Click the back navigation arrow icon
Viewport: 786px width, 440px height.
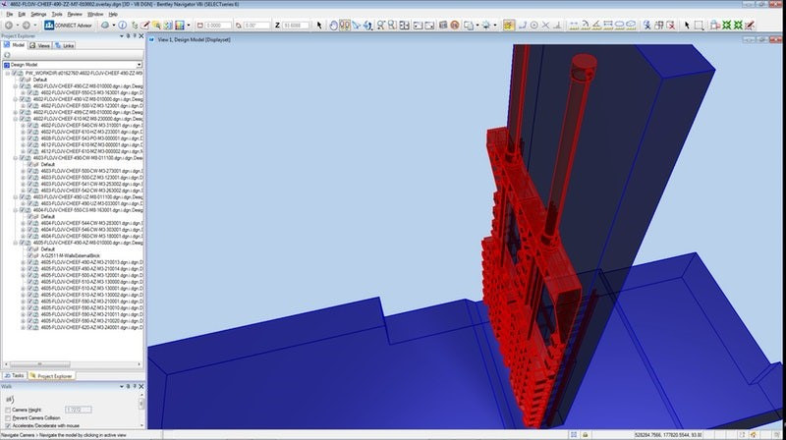coord(10,25)
